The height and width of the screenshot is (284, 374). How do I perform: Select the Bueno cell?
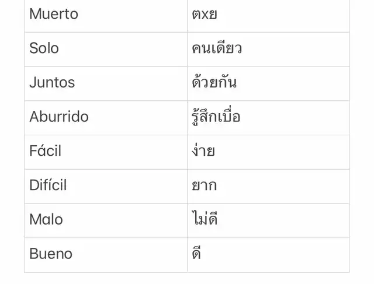tap(51, 254)
